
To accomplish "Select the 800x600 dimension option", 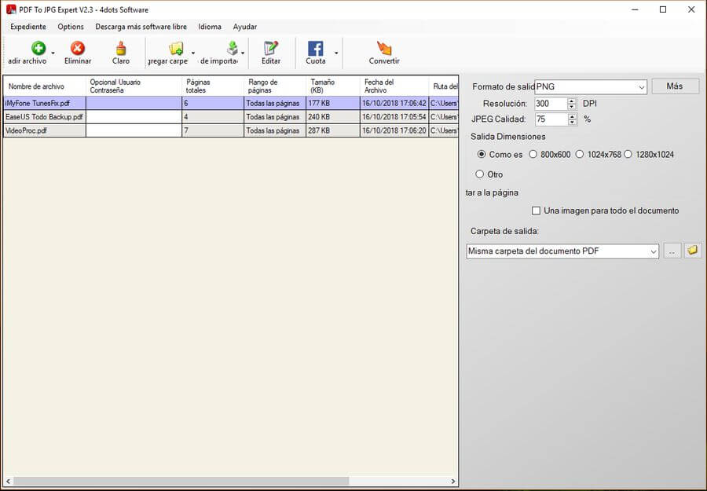I will click(533, 154).
